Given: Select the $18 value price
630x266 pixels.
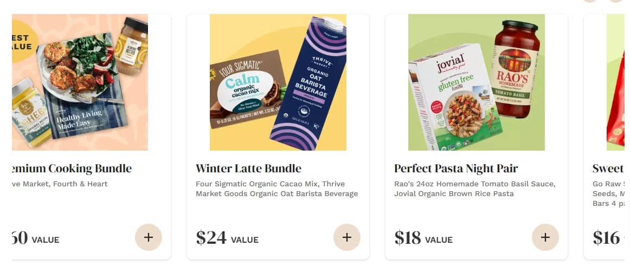Looking at the screenshot, I should click(x=423, y=237).
